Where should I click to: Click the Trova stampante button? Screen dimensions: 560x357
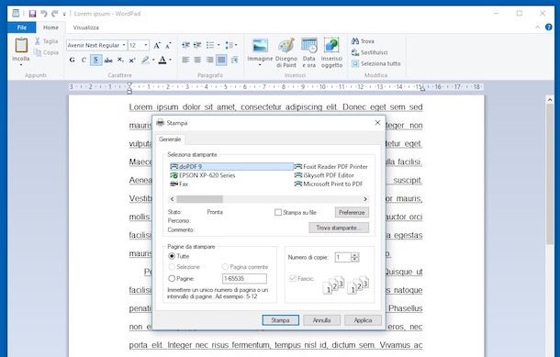339,228
